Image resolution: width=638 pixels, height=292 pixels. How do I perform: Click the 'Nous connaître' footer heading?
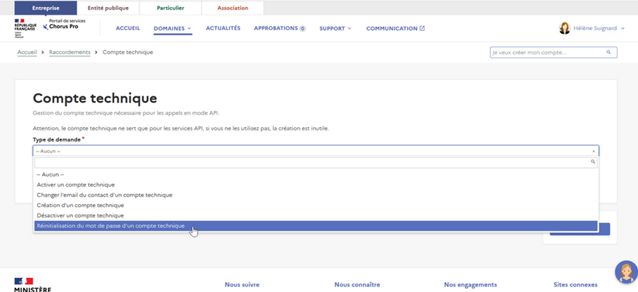coord(357,285)
